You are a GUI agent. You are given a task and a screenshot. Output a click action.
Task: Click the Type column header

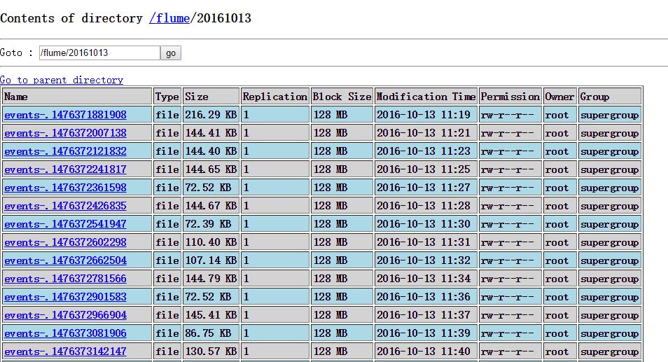pyautogui.click(x=167, y=97)
